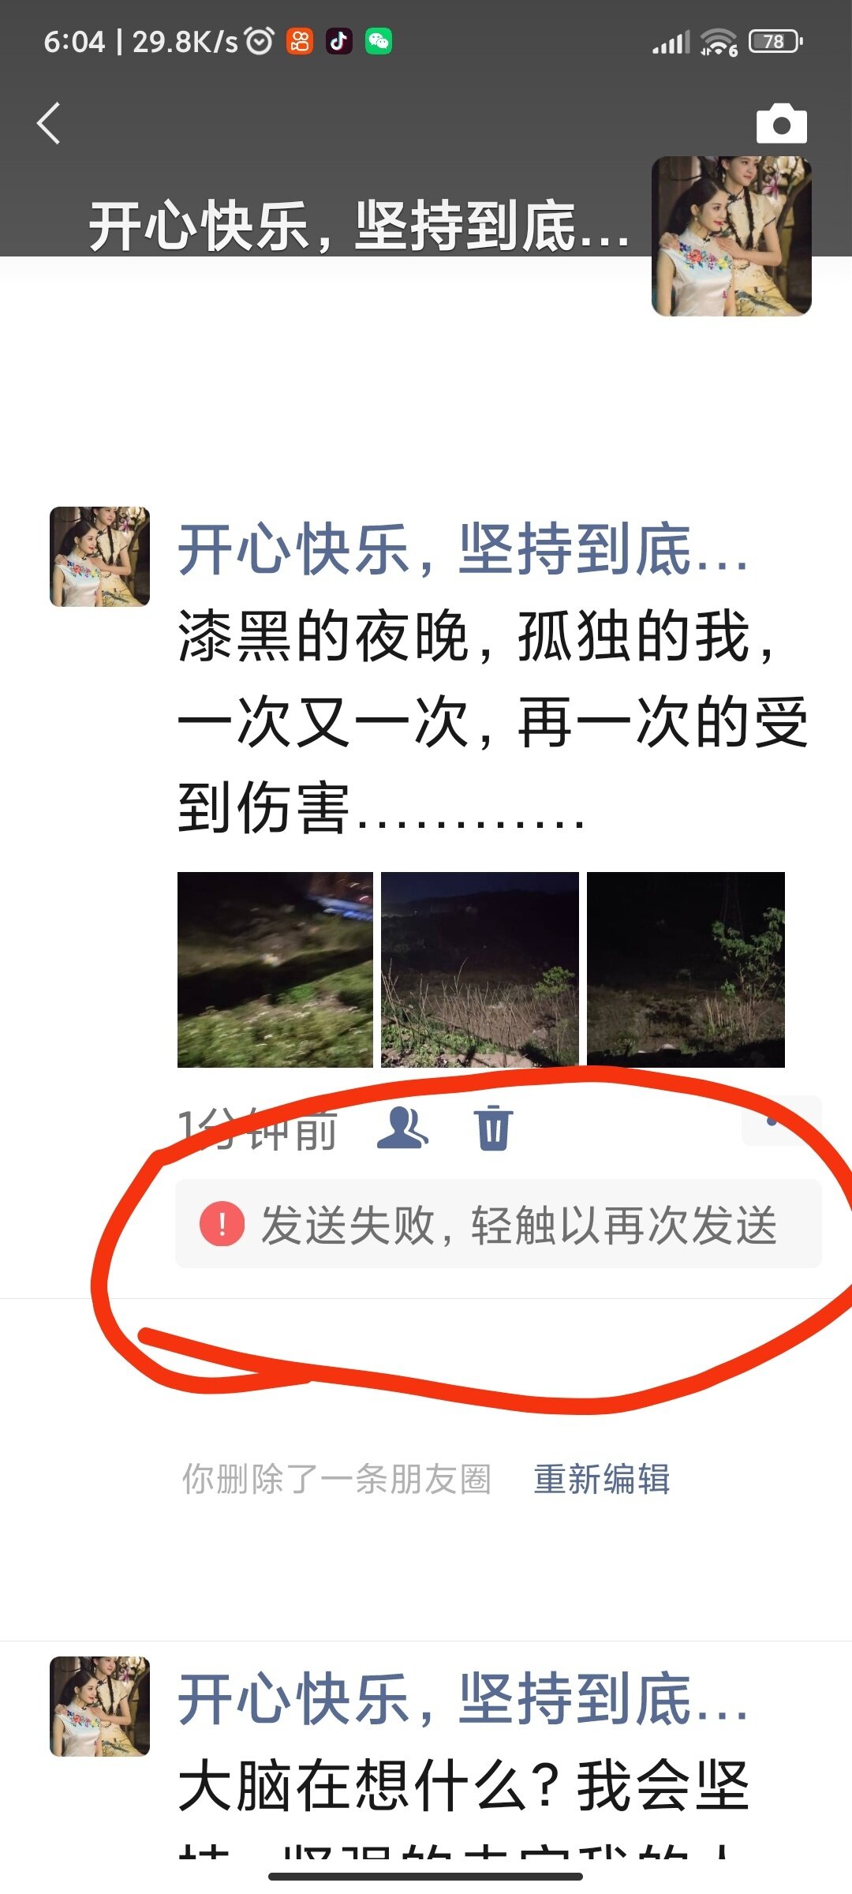
Task: Tap the TikTok icon in status bar
Action: point(339,41)
